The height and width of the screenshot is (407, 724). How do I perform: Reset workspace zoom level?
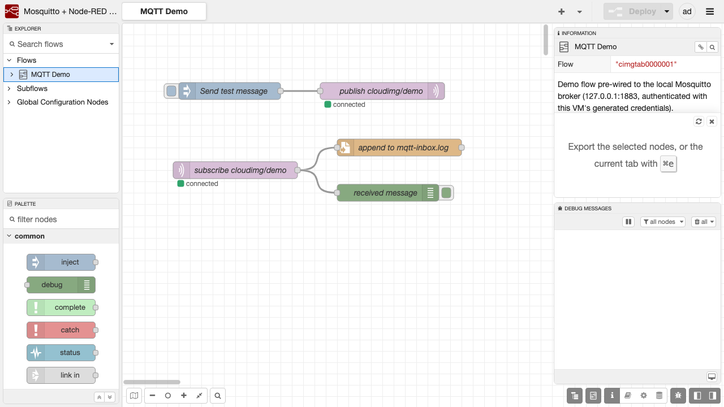click(x=168, y=396)
